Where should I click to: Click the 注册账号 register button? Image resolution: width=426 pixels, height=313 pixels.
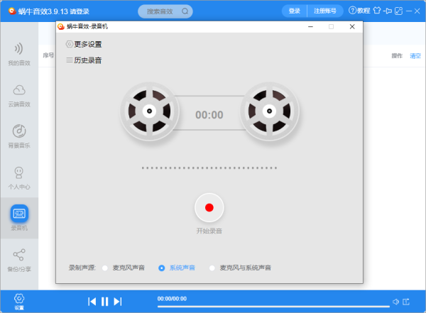point(325,11)
